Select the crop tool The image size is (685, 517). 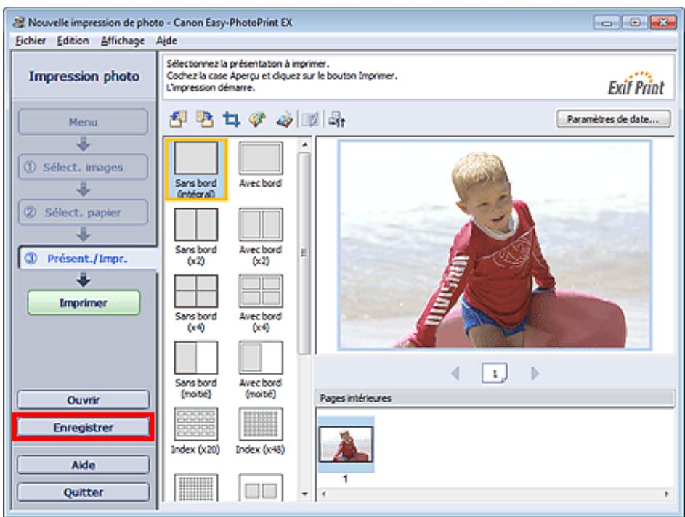pyautogui.click(x=231, y=119)
